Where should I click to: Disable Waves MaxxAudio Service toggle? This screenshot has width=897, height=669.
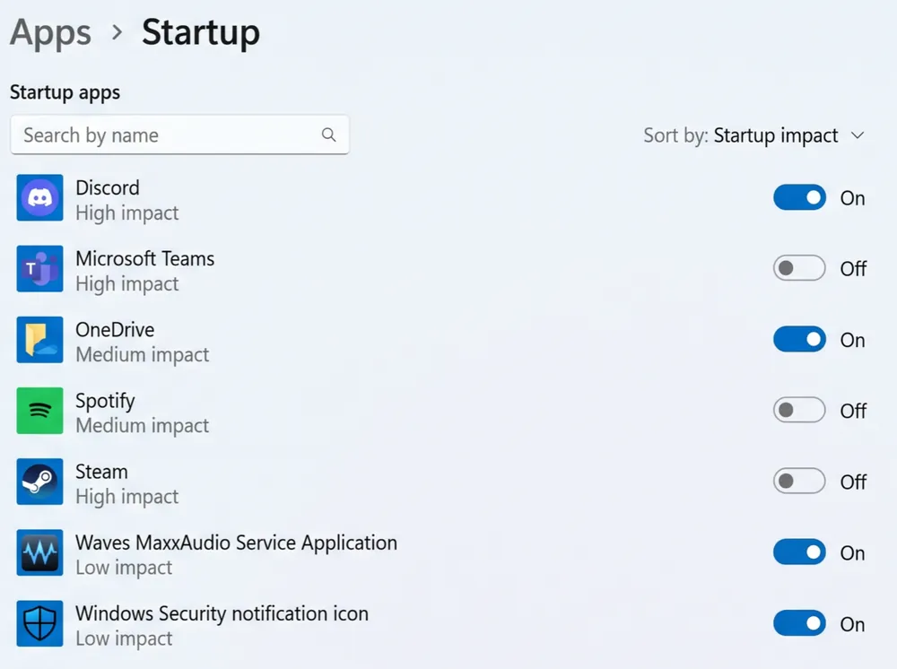(x=799, y=552)
